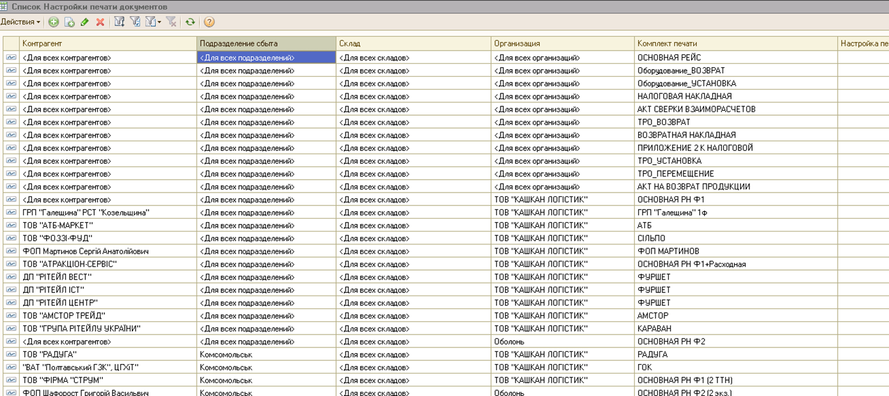Refresh the list with green arrows icon

tap(190, 22)
